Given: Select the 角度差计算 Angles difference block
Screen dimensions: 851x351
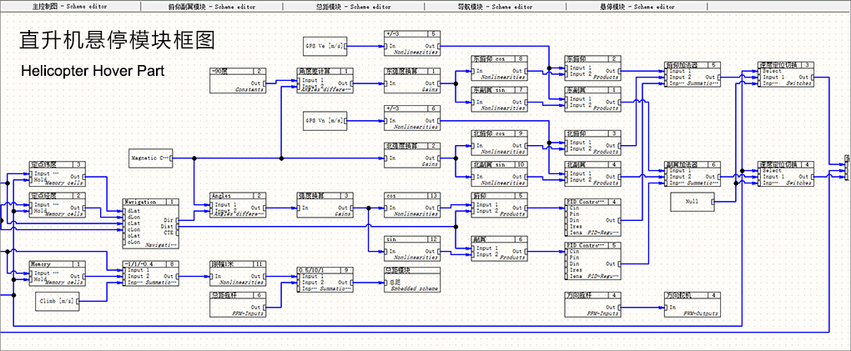Looking at the screenshot, I should click(325, 80).
